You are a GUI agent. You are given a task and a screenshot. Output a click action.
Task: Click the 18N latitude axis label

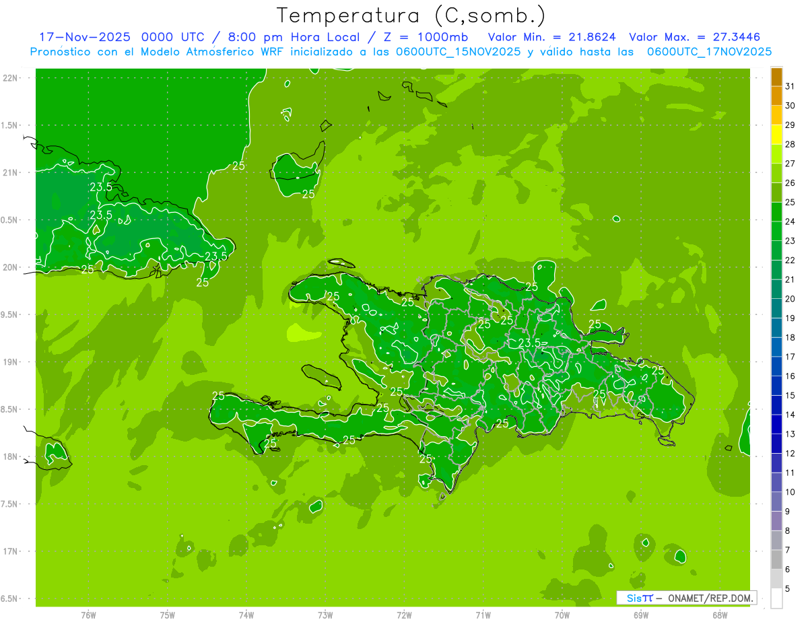11,456
